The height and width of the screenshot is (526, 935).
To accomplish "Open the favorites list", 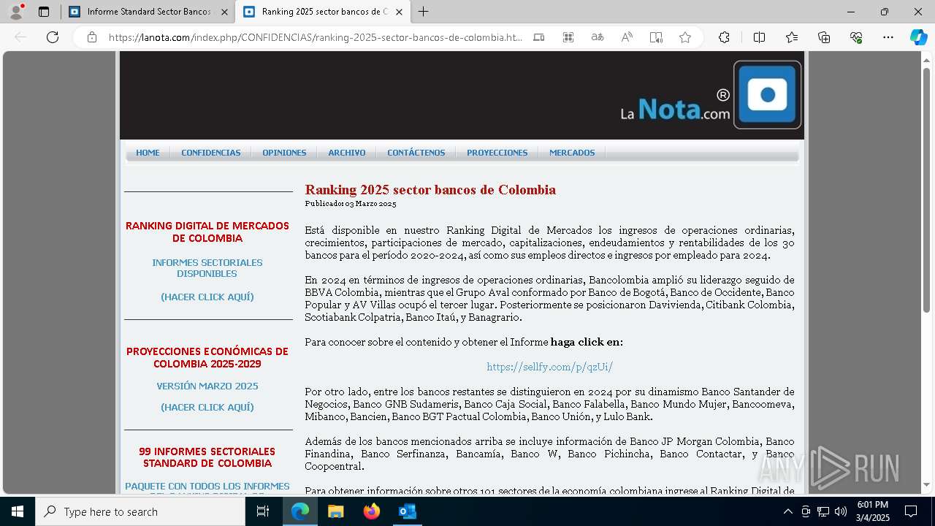I will pyautogui.click(x=792, y=37).
